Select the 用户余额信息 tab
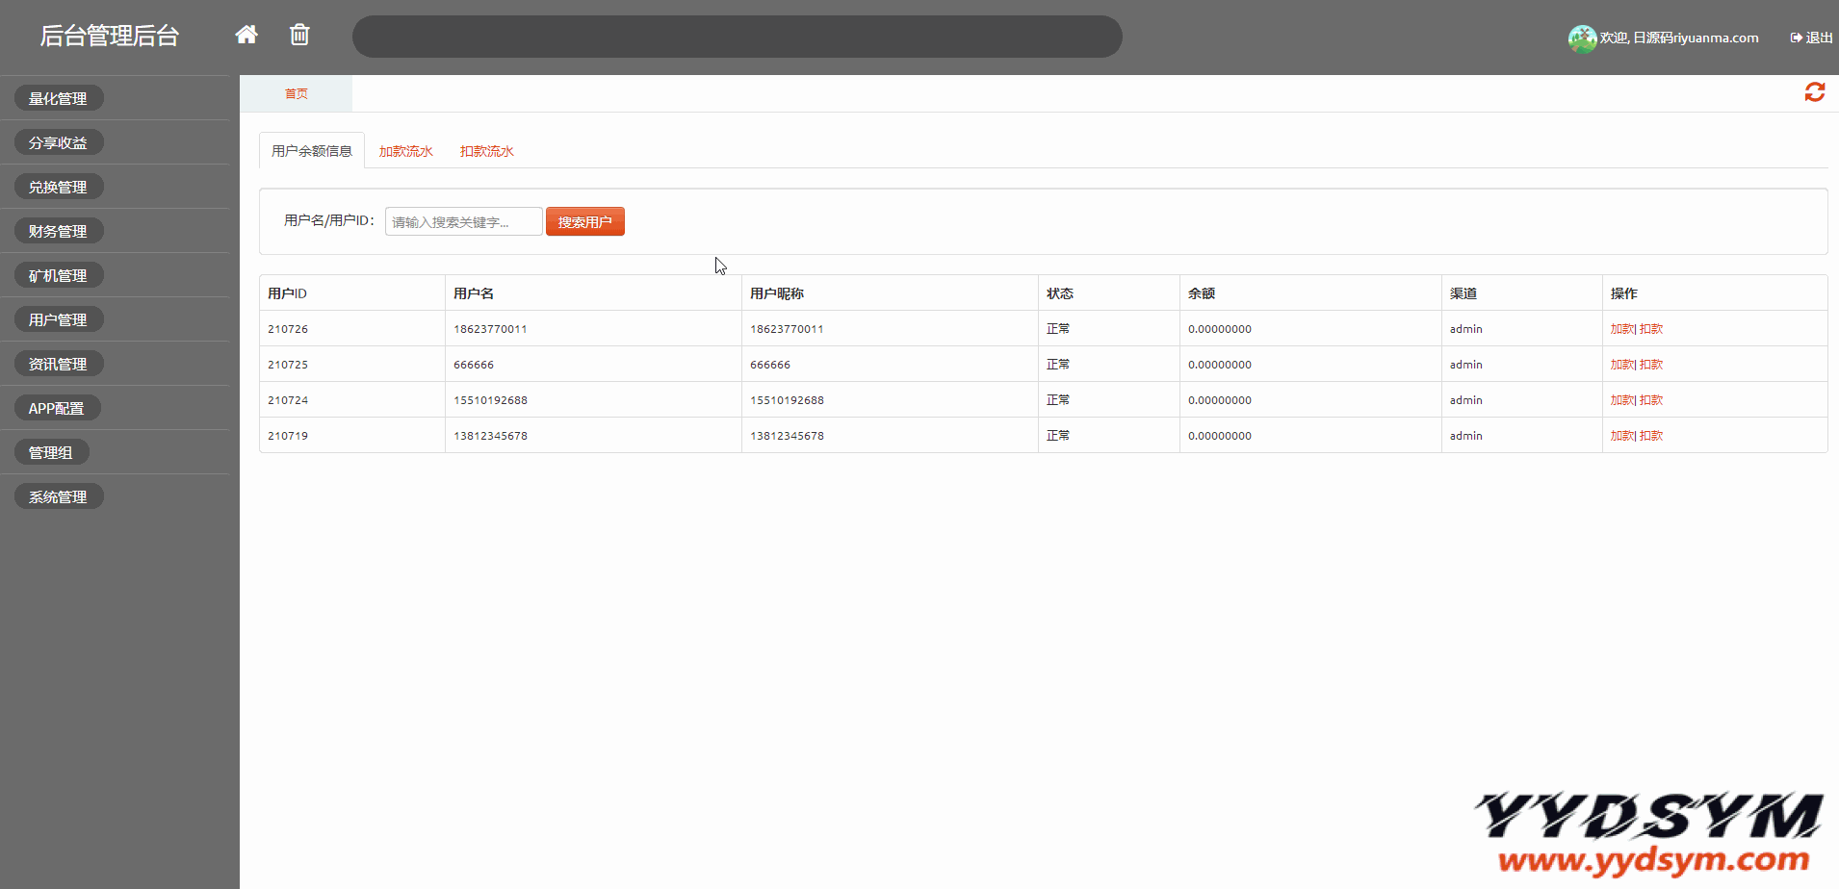 click(x=312, y=151)
